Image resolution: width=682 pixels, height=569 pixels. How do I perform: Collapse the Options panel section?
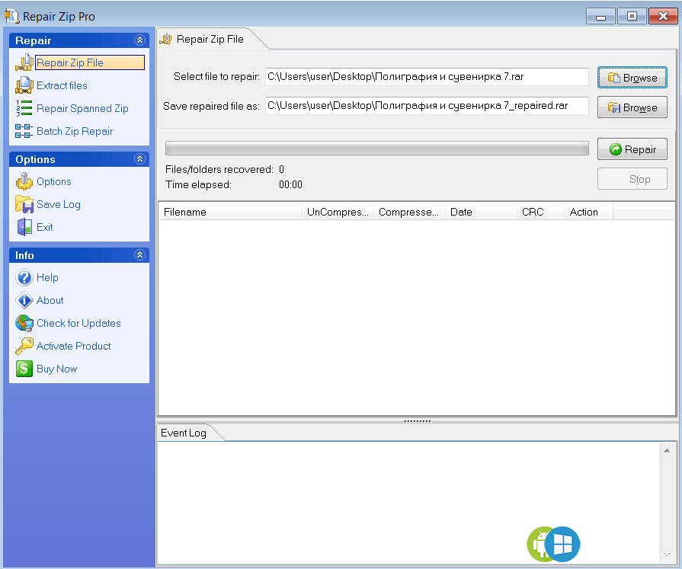point(139,159)
